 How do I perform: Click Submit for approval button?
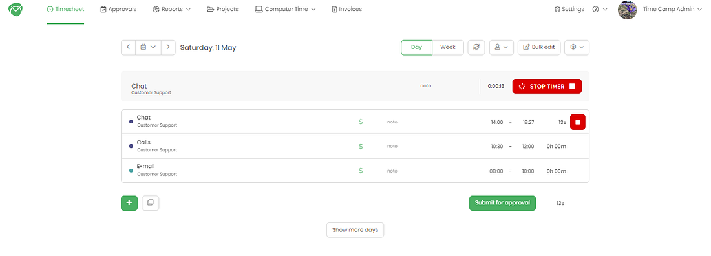pos(502,203)
